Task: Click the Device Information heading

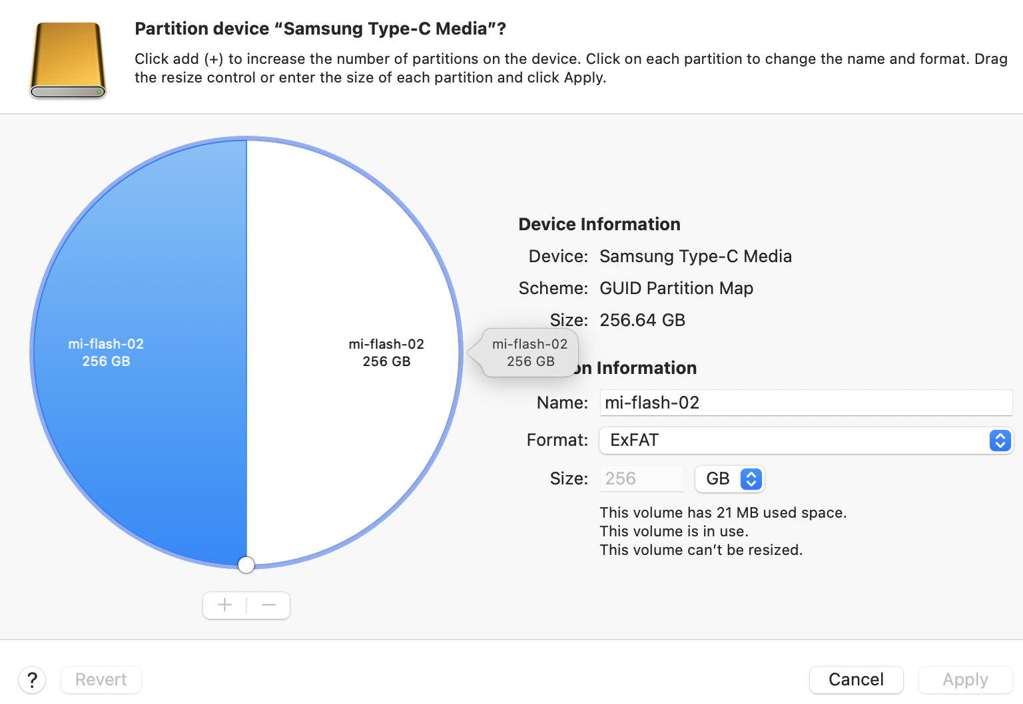Action: click(x=599, y=224)
